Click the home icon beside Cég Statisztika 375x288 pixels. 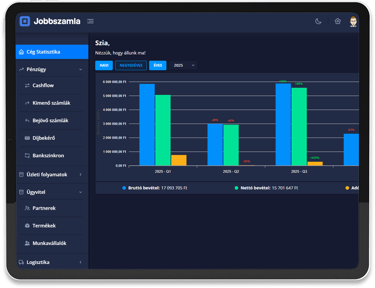(21, 52)
